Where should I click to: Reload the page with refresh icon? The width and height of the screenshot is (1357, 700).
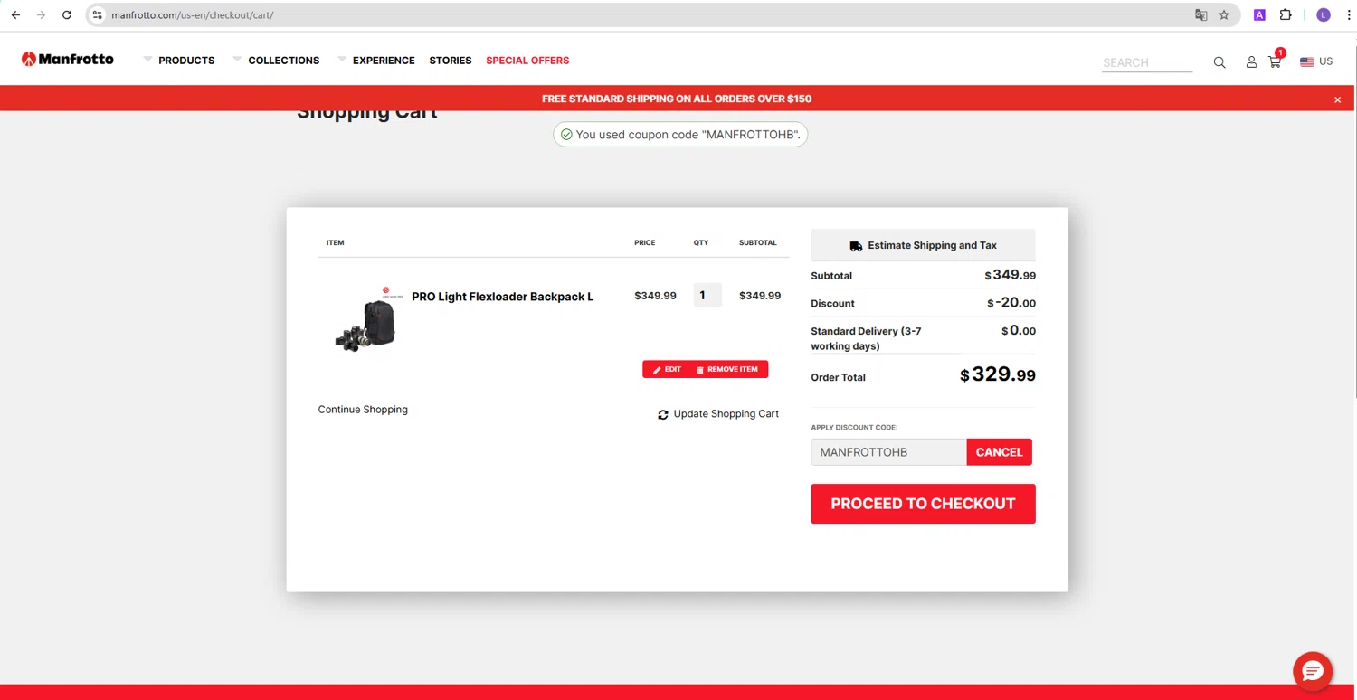click(67, 14)
